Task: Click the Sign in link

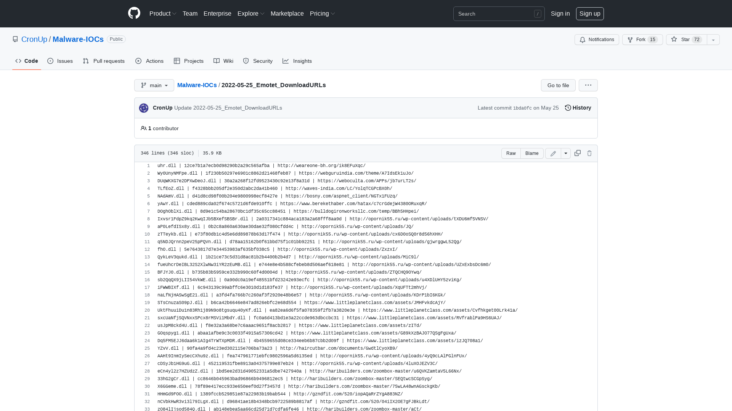Action: click(x=560, y=14)
